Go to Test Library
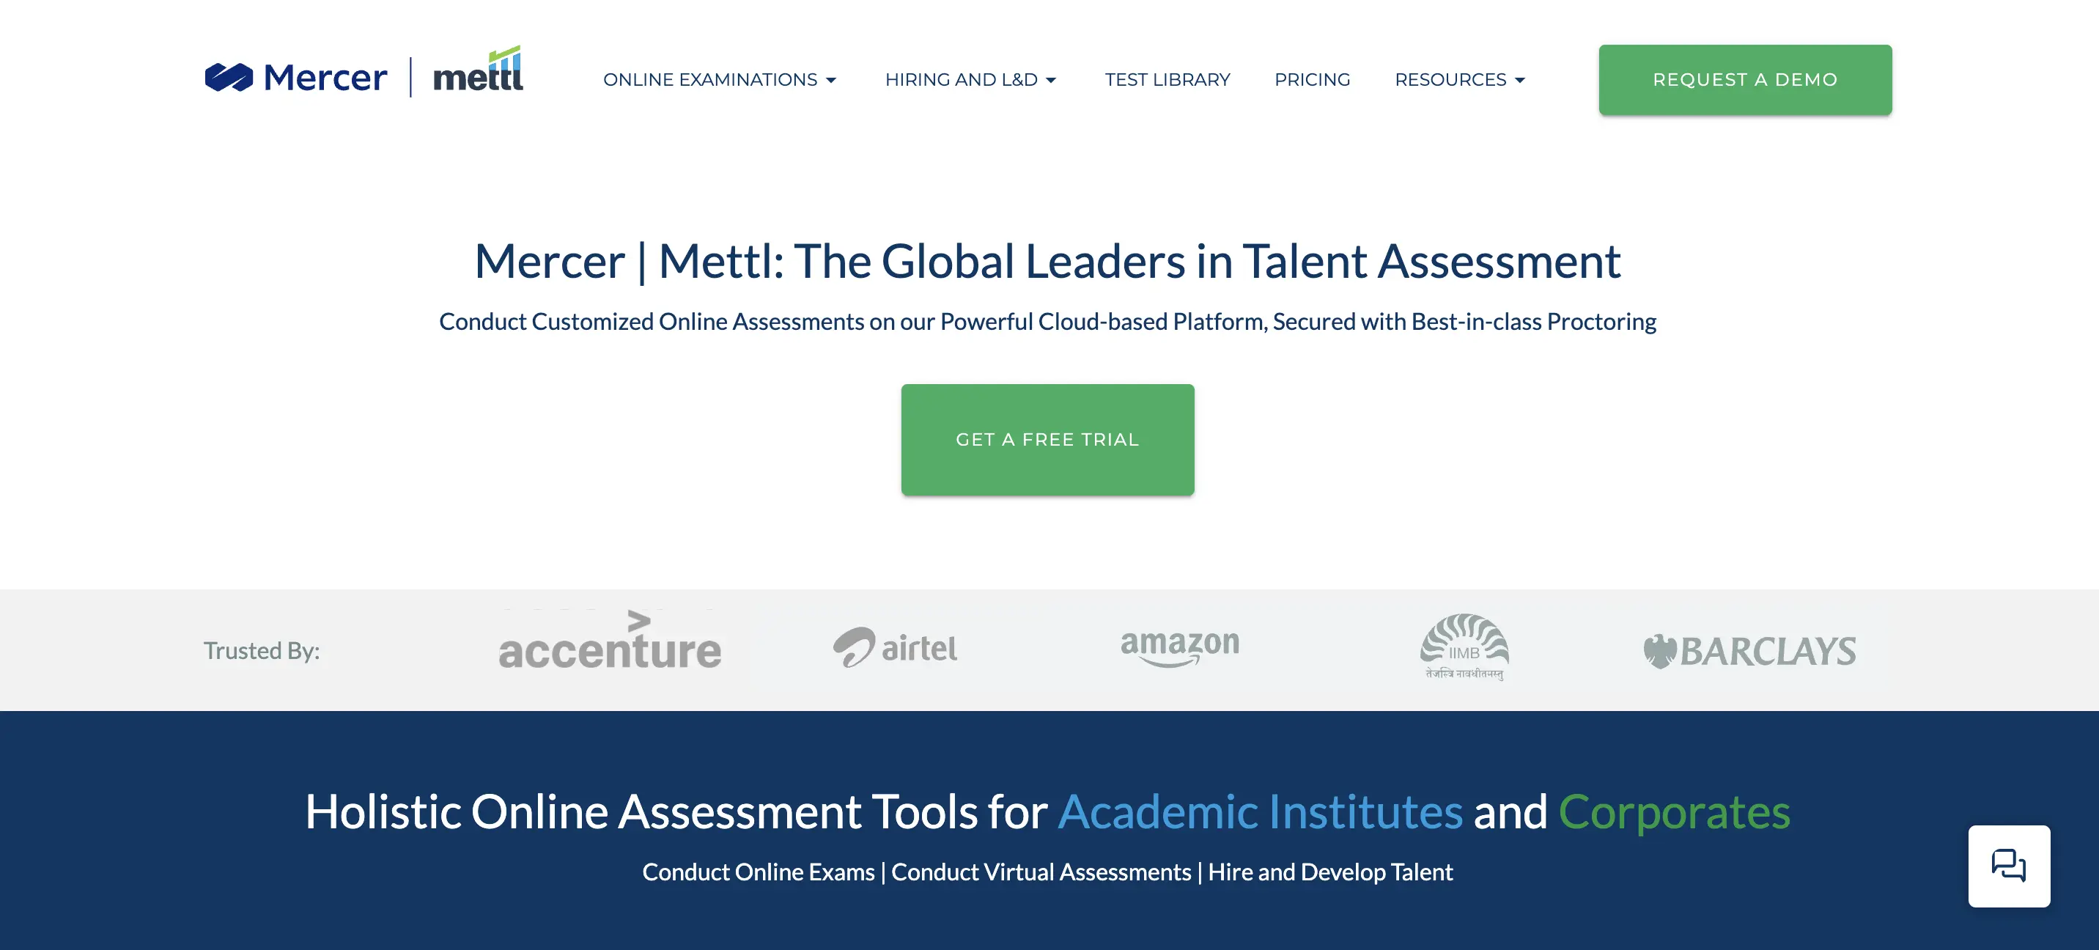The width and height of the screenshot is (2099, 950). [x=1167, y=80]
